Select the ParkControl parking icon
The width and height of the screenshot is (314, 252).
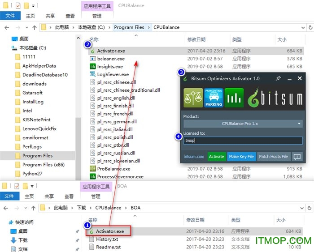[214, 98]
